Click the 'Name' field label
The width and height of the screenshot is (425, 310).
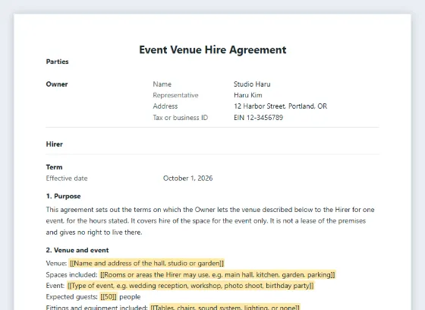[x=162, y=84]
